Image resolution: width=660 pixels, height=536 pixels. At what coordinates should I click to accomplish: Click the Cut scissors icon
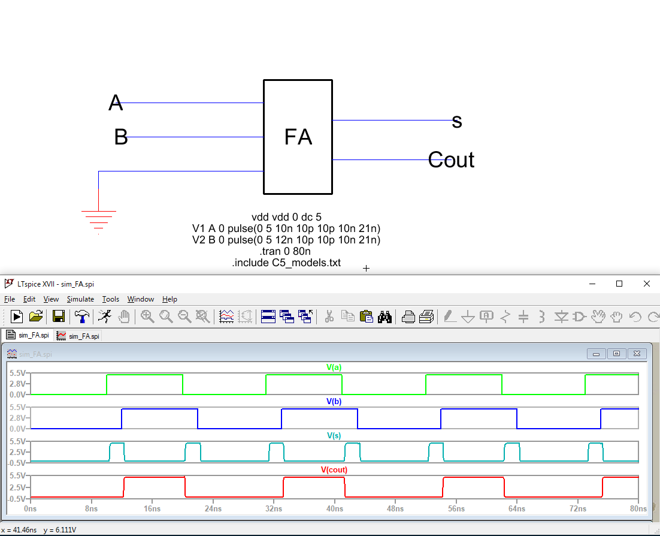click(329, 317)
